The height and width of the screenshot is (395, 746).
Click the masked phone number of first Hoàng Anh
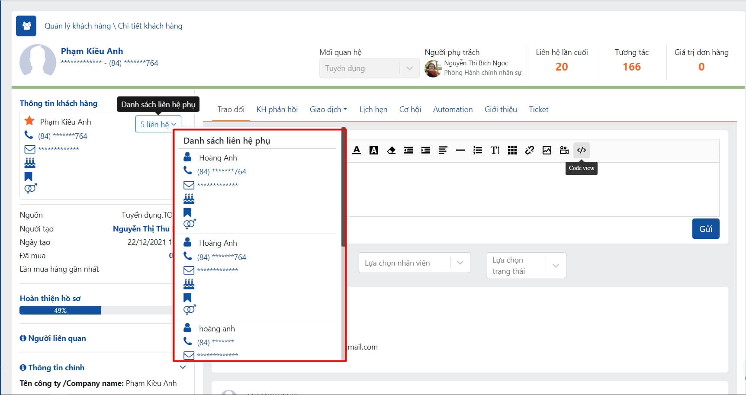pyautogui.click(x=222, y=171)
